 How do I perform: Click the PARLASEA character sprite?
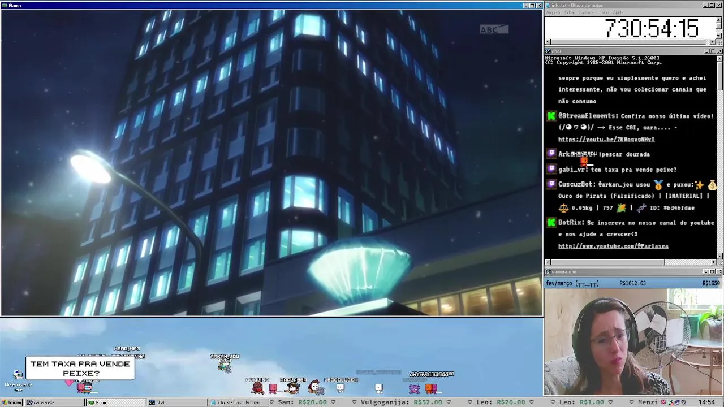(x=292, y=388)
